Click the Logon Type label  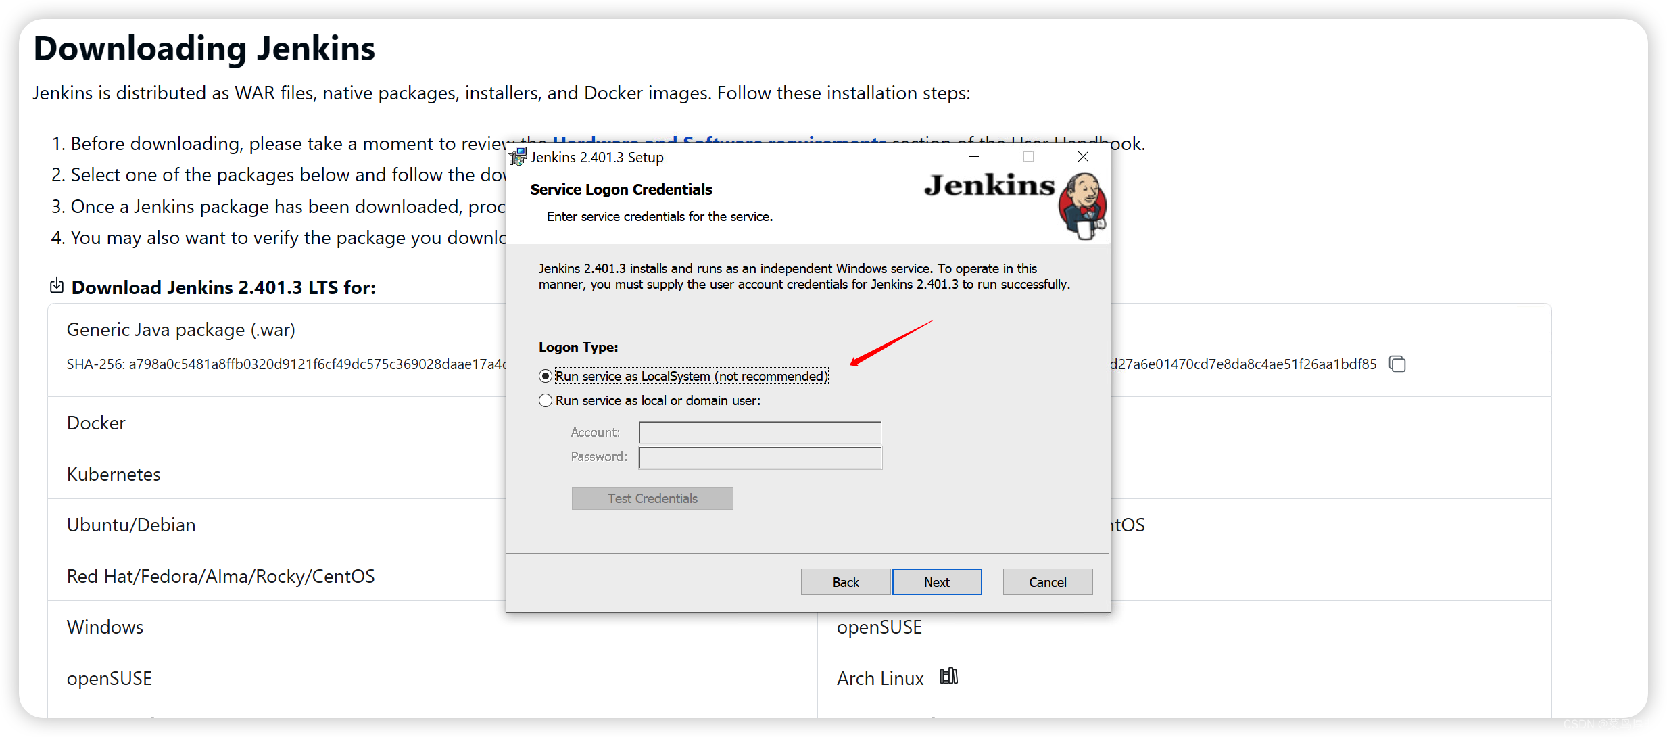578,347
